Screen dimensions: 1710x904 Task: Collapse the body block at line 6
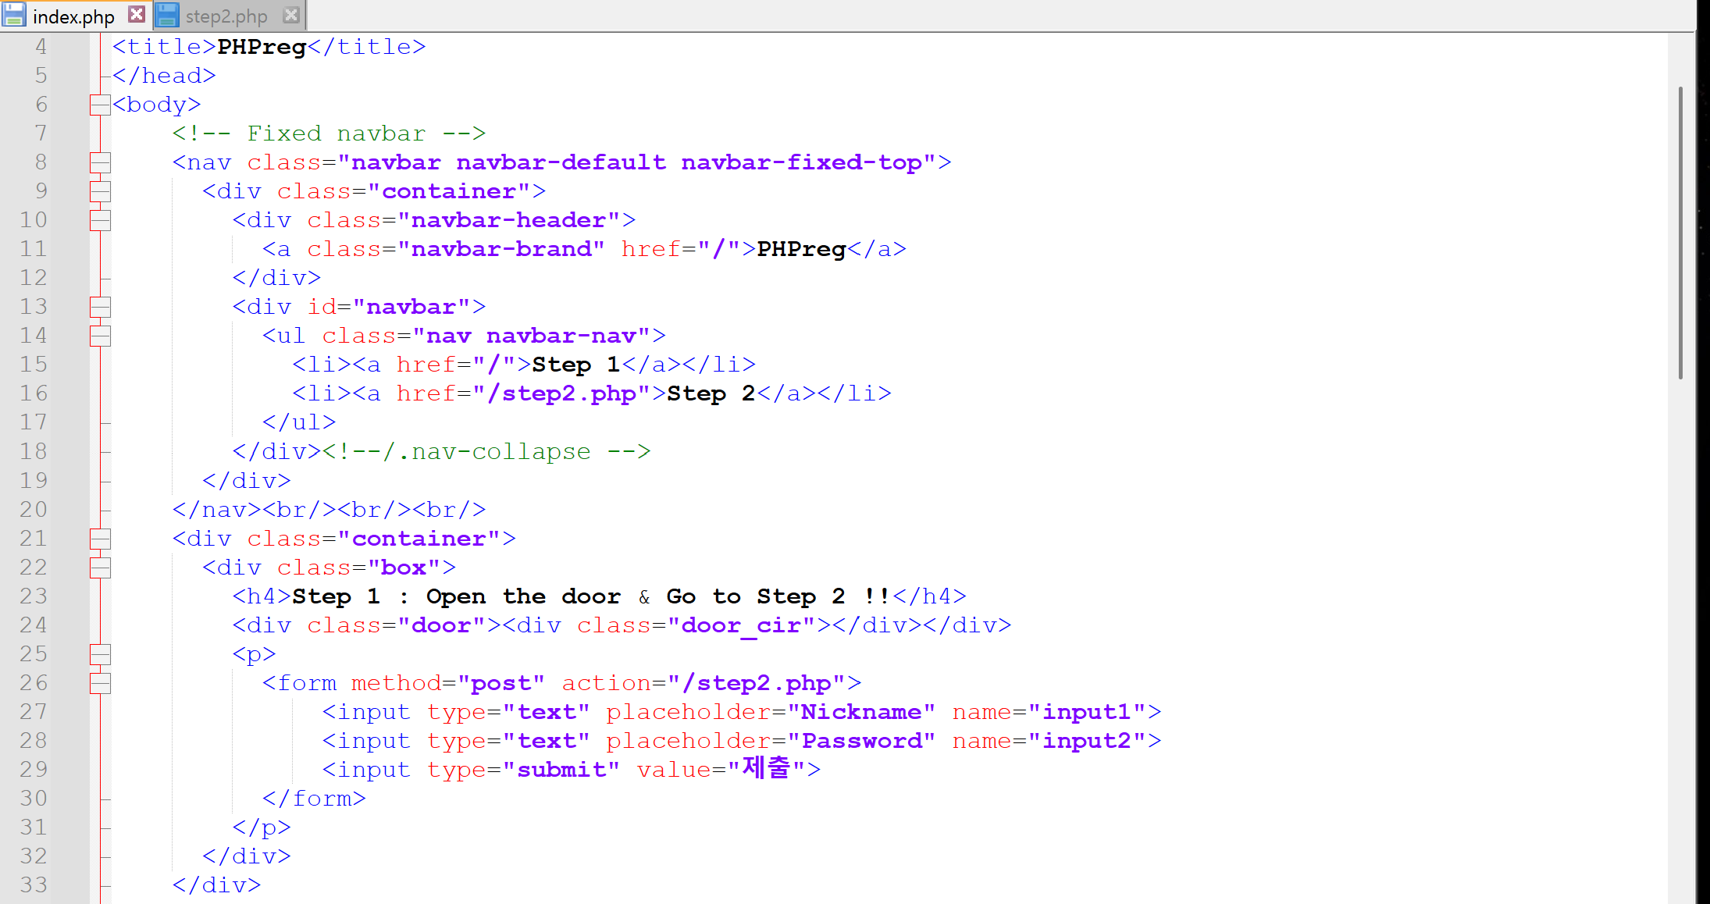(x=100, y=105)
